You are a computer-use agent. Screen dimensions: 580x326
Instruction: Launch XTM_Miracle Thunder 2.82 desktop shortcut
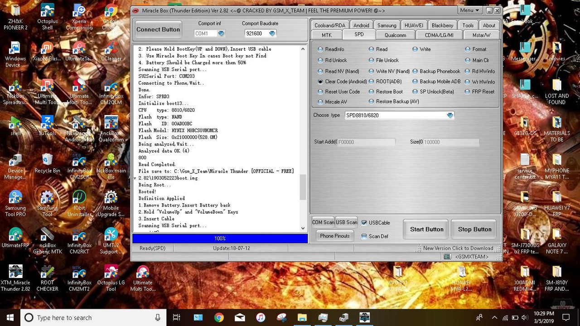click(16, 278)
